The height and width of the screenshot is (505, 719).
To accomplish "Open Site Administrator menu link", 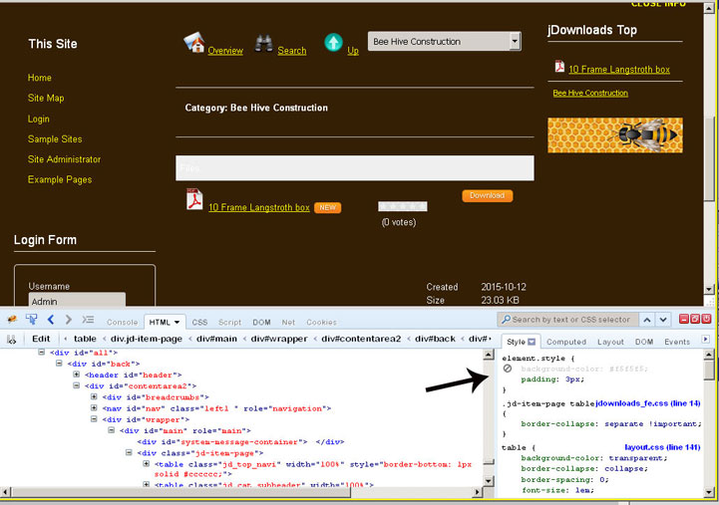I will point(64,159).
